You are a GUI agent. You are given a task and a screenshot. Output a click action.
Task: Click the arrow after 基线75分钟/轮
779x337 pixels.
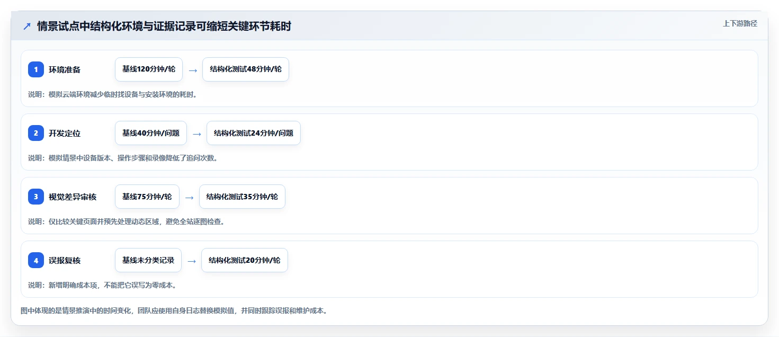click(190, 197)
